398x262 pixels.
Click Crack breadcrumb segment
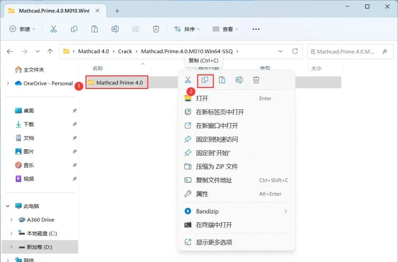pos(125,52)
